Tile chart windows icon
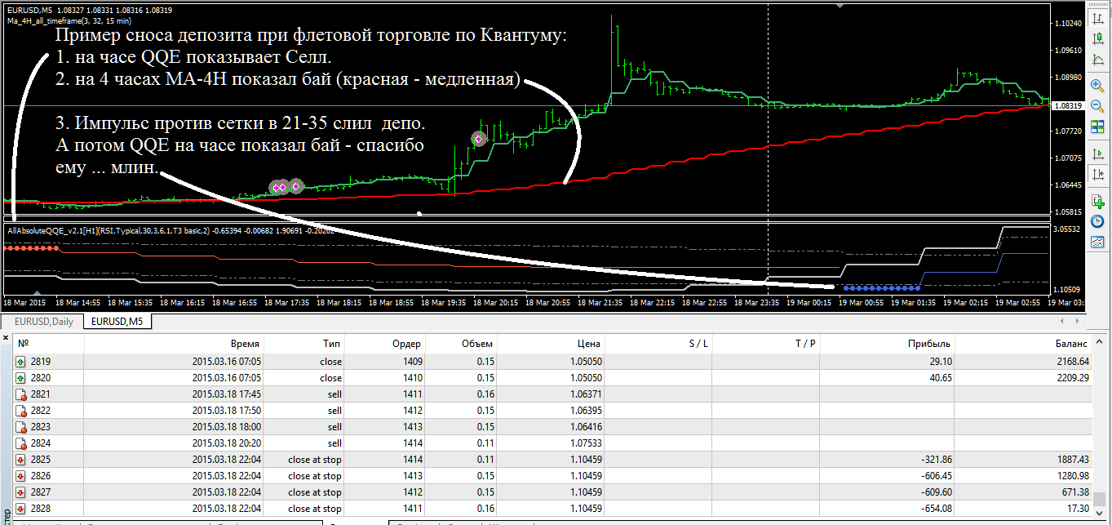The image size is (1112, 525). tap(1097, 127)
